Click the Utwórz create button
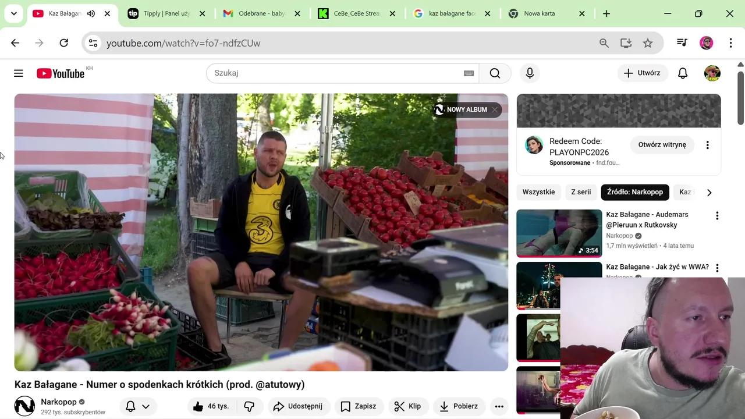The image size is (745, 419). [641, 73]
